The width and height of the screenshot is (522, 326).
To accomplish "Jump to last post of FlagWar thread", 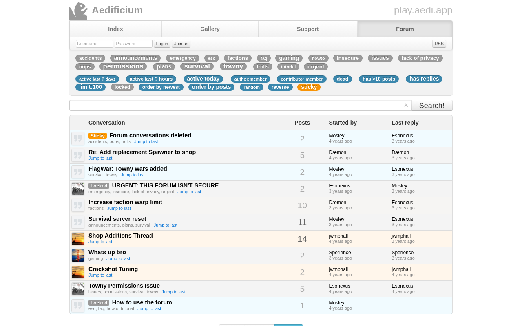I will tap(133, 175).
